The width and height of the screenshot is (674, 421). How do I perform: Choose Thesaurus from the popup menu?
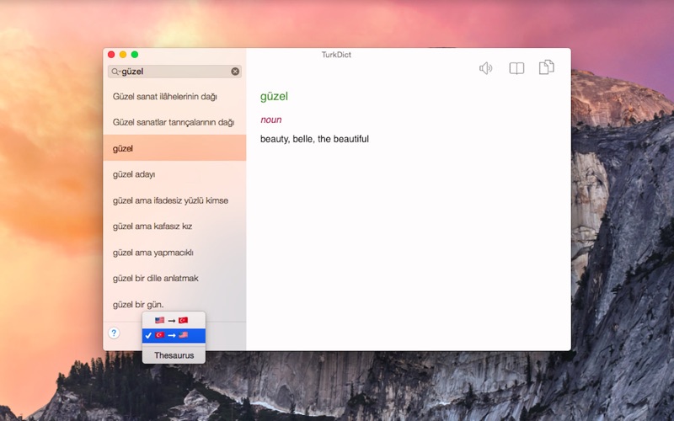coord(174,355)
